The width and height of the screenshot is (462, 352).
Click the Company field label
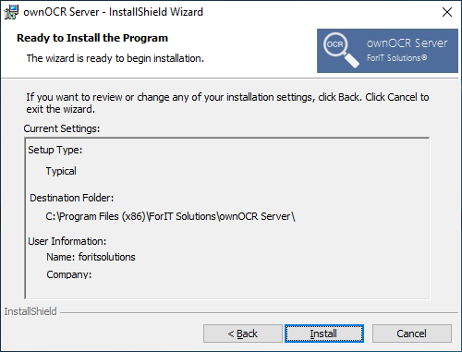pos(69,274)
